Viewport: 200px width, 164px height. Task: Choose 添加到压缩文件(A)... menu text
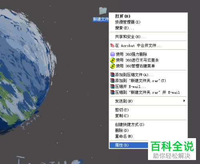point(134,75)
